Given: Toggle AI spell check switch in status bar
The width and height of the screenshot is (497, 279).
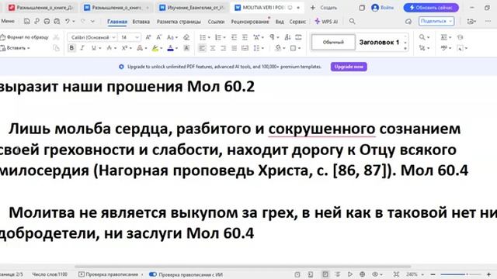Looking at the screenshot, I should (153, 274).
